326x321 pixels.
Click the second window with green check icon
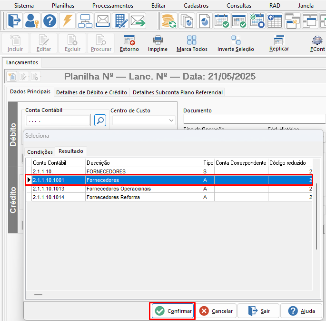[x=240, y=20]
